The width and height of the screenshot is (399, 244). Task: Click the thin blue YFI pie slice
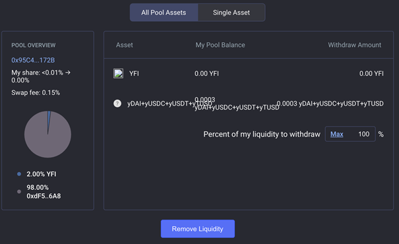tap(49, 121)
